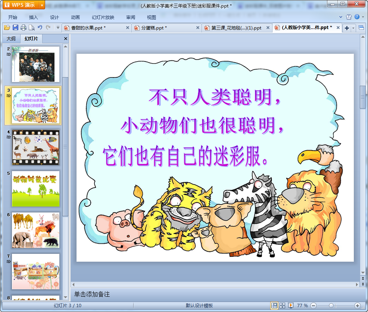Screen dimensions: 368x312
Task: Select slide 2 thumbnail with soldiers photo
Action: click(x=36, y=64)
